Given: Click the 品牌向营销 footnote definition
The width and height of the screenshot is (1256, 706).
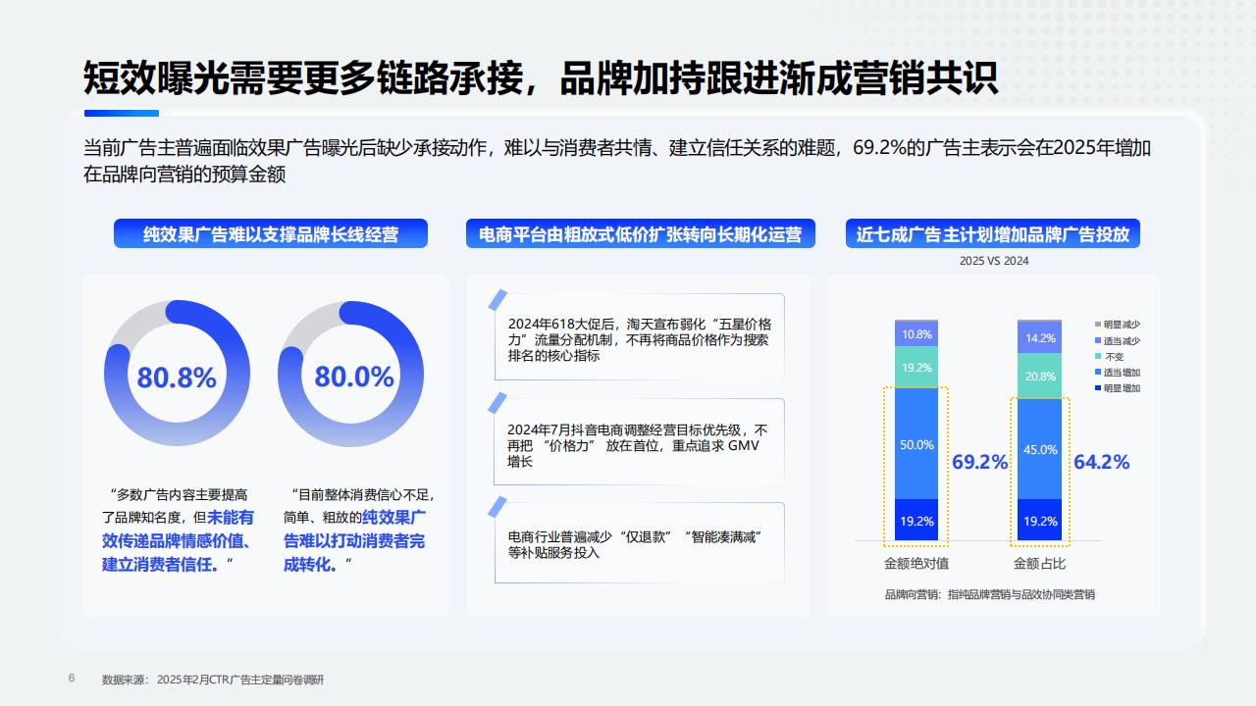Looking at the screenshot, I should coord(990,594).
